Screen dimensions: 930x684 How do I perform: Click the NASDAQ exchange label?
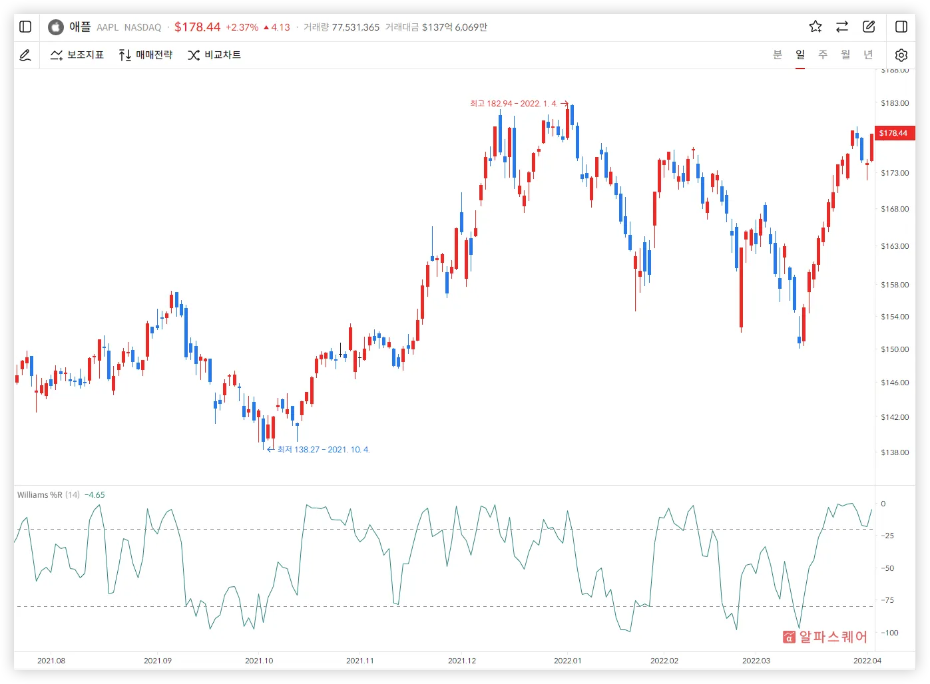coord(142,27)
